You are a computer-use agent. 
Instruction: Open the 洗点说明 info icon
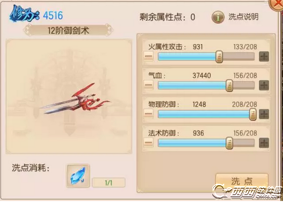pyautogui.click(x=218, y=17)
